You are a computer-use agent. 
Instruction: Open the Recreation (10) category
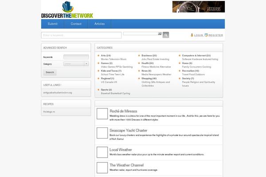[191, 71]
